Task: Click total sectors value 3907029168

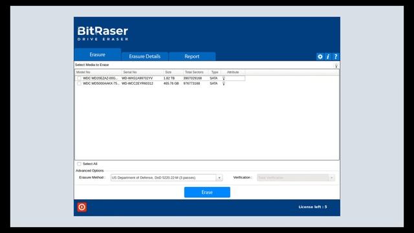Action: 193,78
